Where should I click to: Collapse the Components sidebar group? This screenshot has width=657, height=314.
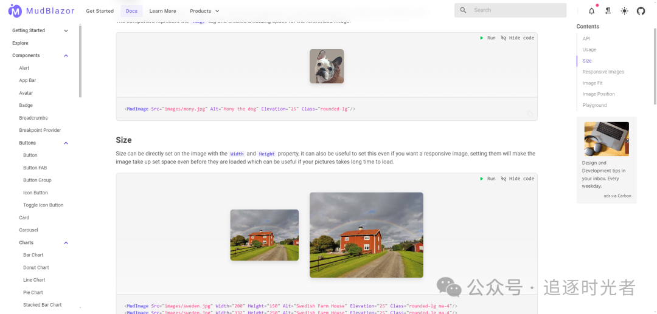[40, 56]
